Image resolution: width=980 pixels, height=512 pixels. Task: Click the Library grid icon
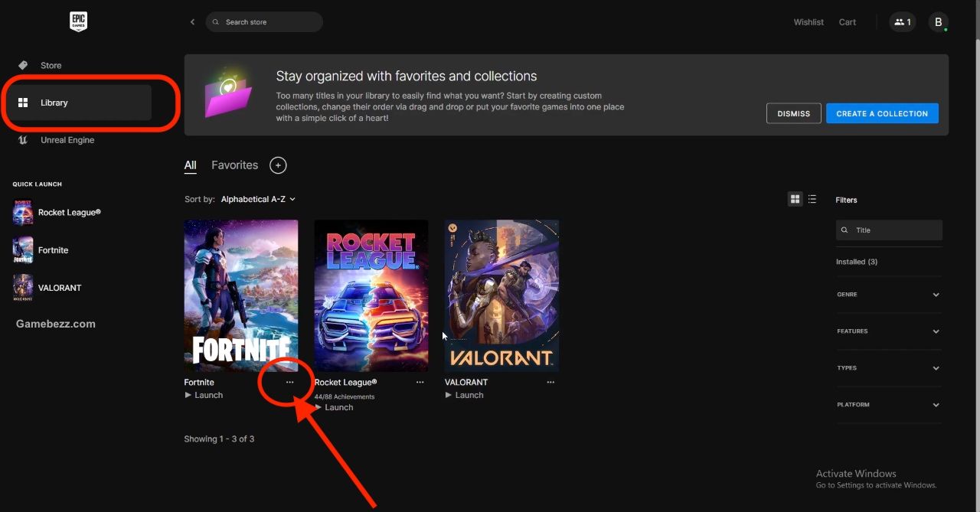23,103
